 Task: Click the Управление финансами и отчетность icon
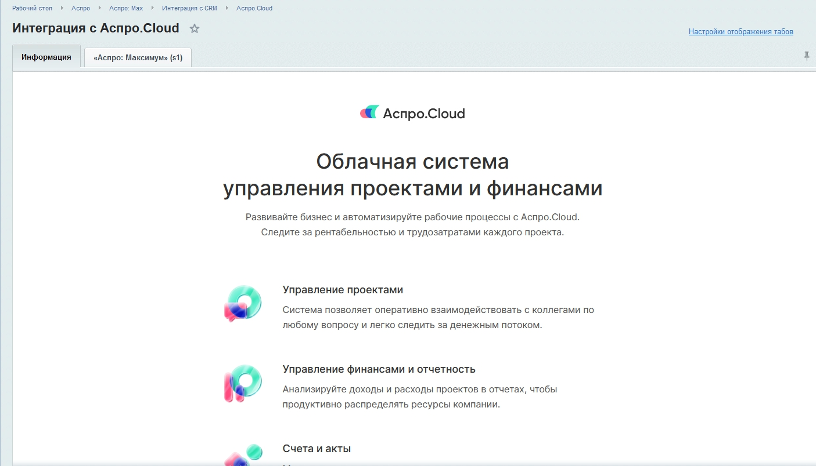click(243, 383)
